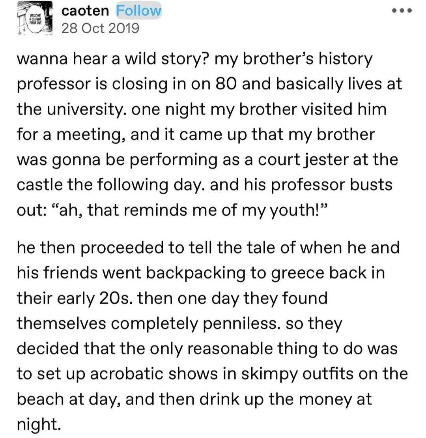Click the final word 'night.' of the post
Screen dimensions: 426x438
tap(39, 424)
